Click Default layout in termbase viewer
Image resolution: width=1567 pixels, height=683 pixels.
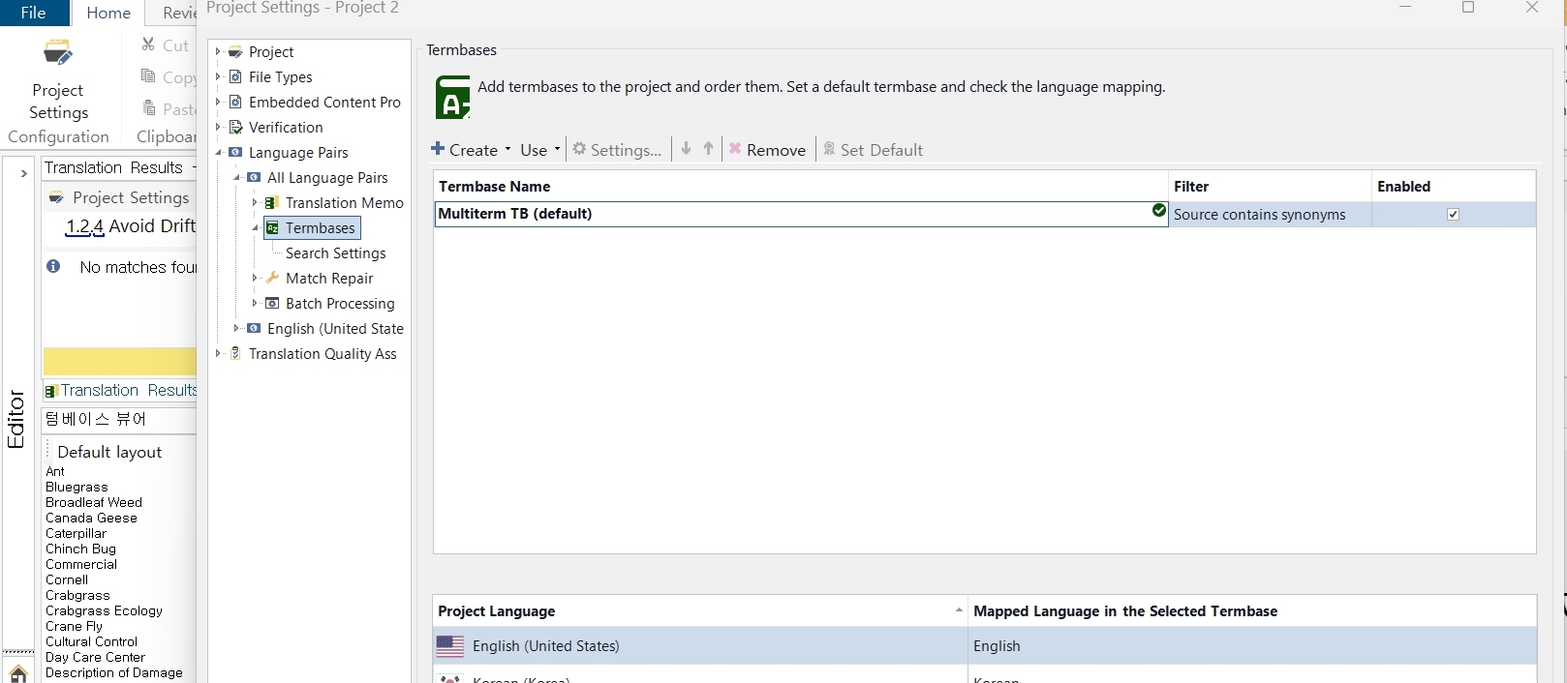coord(109,452)
